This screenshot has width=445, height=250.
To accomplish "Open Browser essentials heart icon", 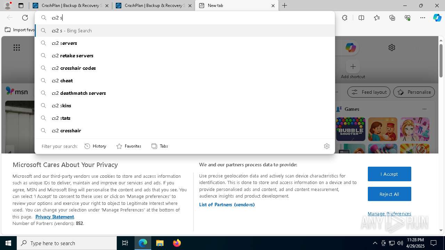I will 407,18.
